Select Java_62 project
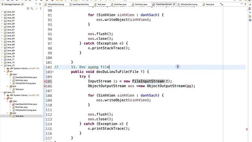This screenshot has height=142, width=252. click(x=11, y=33)
